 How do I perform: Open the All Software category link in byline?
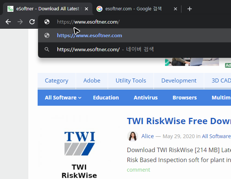coord(216,136)
